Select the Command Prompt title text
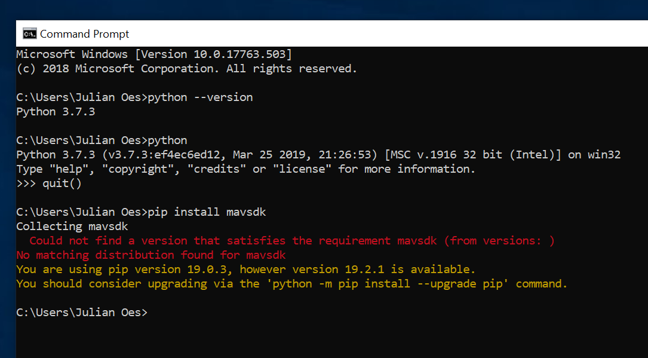Image resolution: width=648 pixels, height=358 pixels. pyautogui.click(x=84, y=33)
